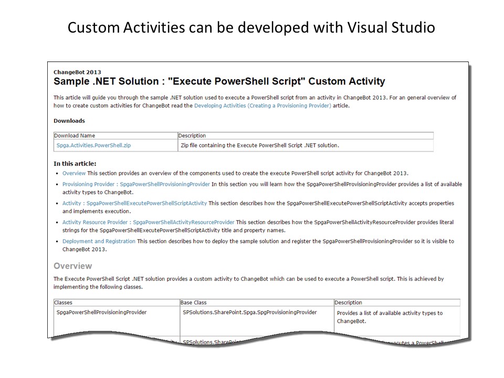Open Activity : SpgaPowerShellExecutePowerShellScriptActivity link
Screen dimensions: 504x378
[x=134, y=203]
